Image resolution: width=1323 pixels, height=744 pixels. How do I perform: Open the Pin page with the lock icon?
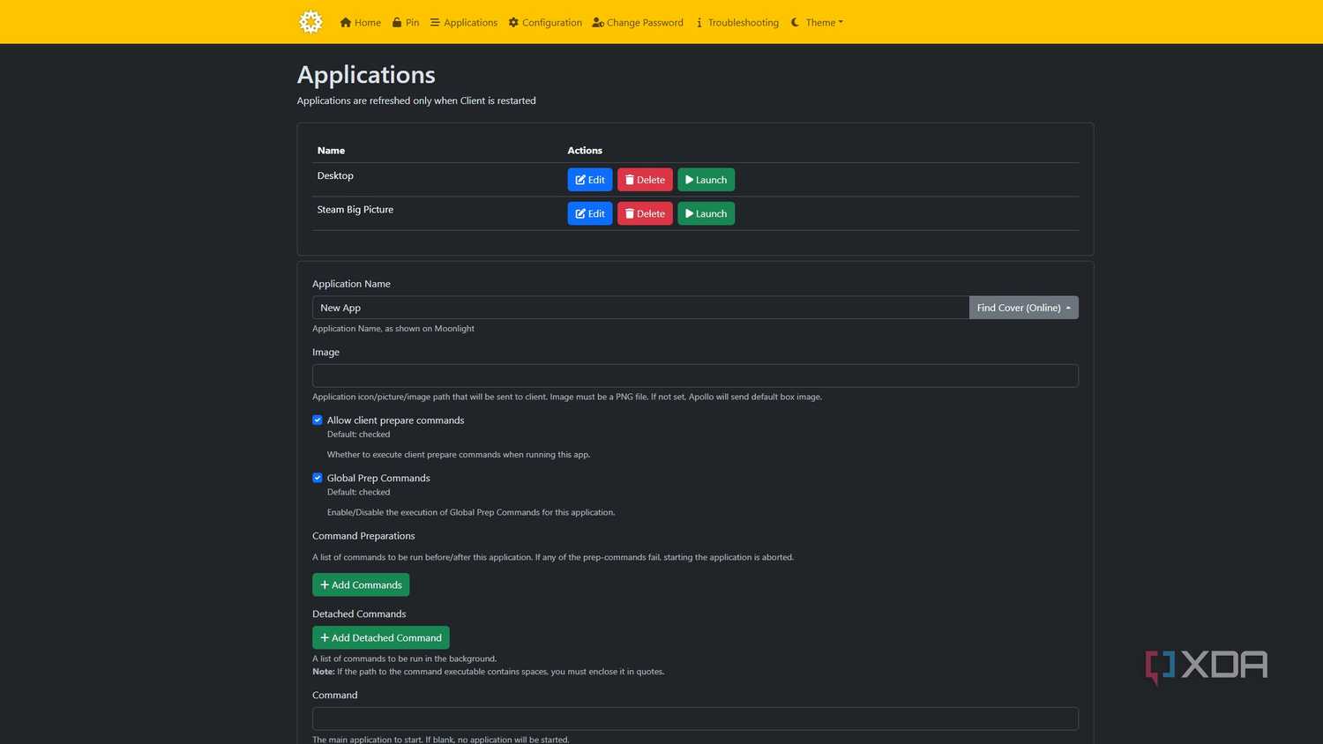[x=406, y=22]
